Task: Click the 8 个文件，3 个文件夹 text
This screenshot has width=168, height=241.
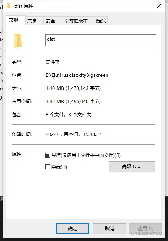Action: click(68, 115)
